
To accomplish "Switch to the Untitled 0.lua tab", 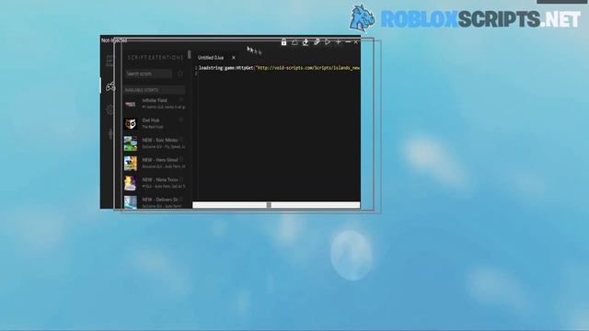I will pos(211,58).
